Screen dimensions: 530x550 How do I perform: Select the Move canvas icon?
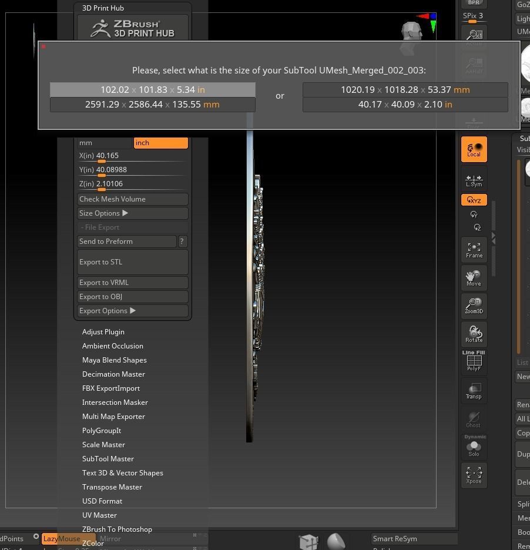point(474,278)
